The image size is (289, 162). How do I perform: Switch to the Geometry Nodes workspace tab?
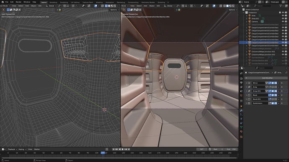(x=148, y=3)
